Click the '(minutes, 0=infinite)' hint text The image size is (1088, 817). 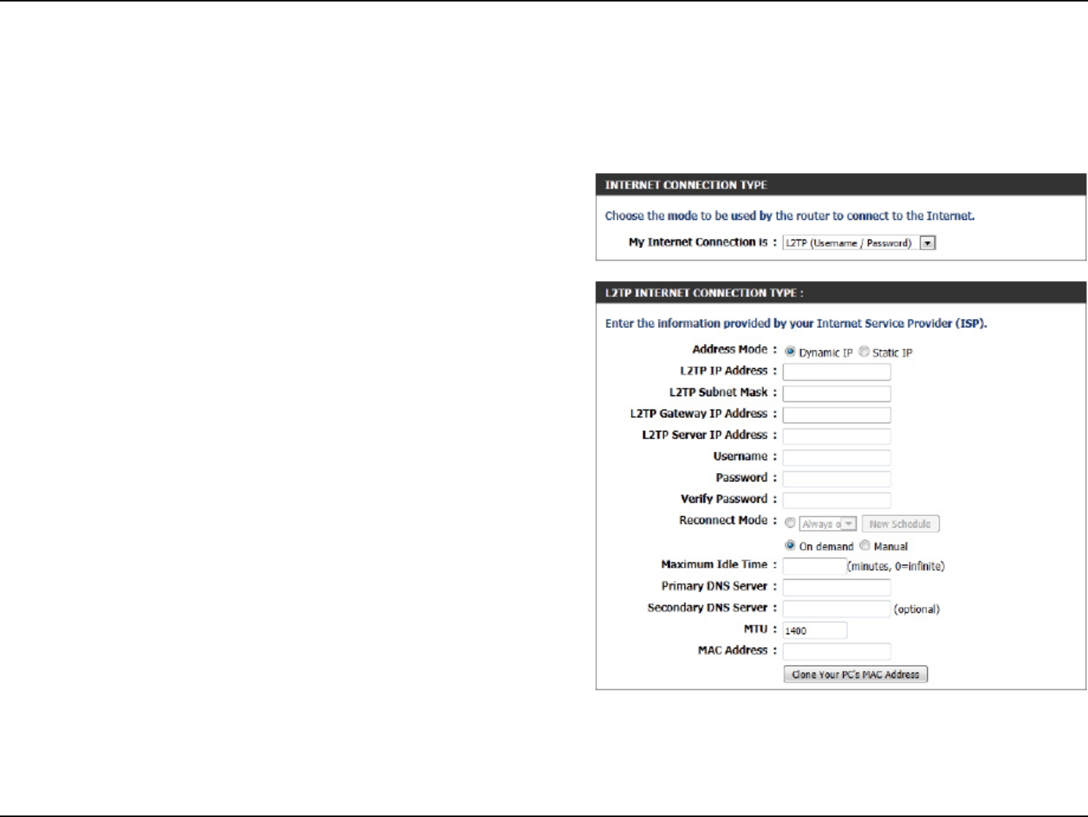[x=896, y=566]
